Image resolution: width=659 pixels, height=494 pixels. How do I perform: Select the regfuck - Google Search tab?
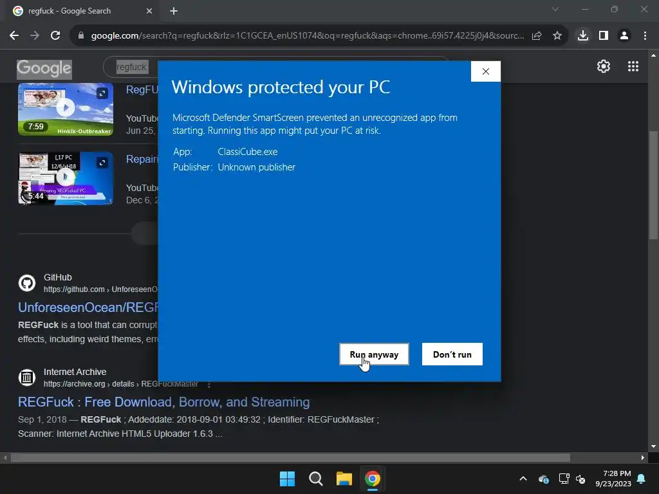click(82, 12)
